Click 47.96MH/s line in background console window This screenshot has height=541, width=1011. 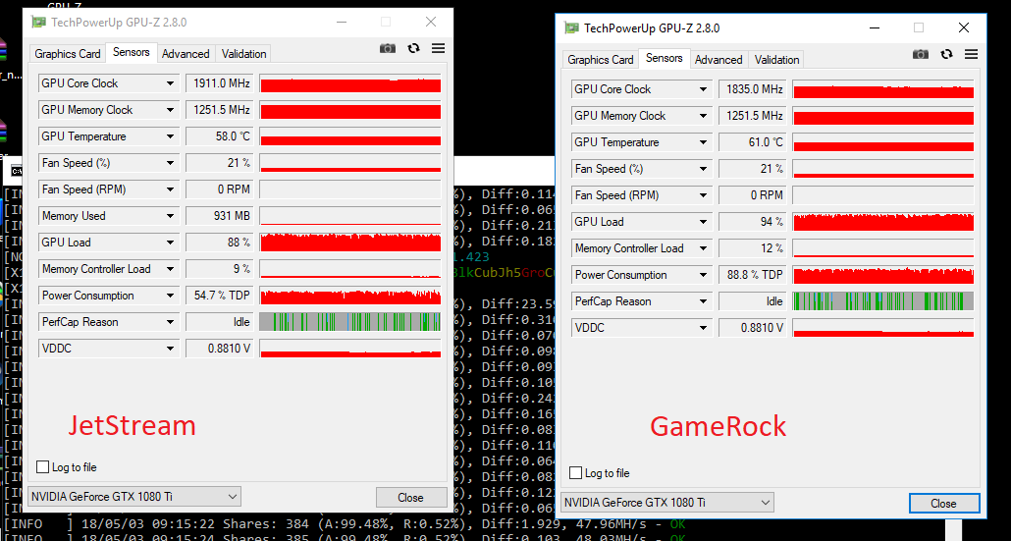click(345, 524)
